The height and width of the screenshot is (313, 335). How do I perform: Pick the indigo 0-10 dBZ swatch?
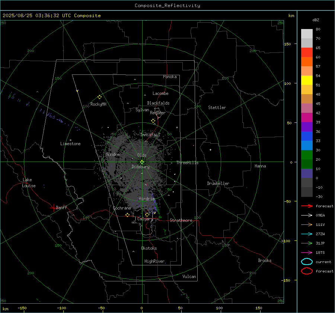click(x=307, y=173)
